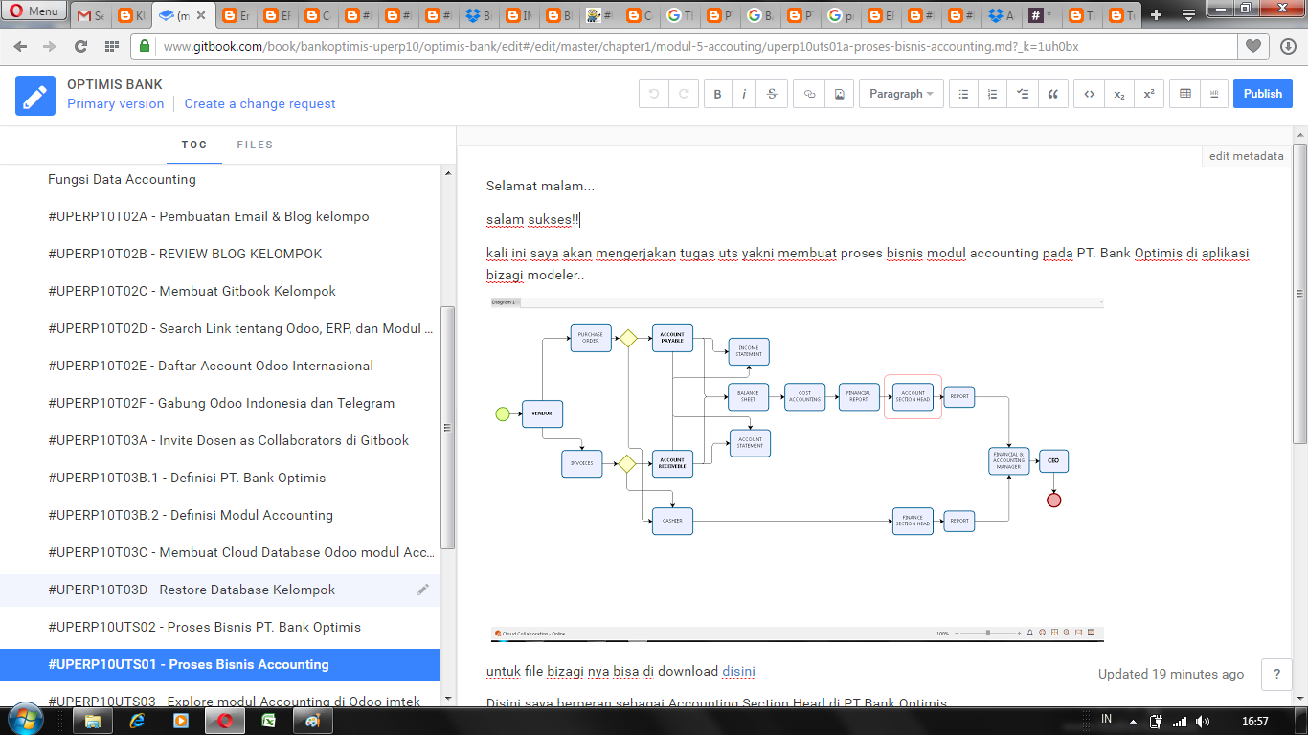Redo the last undone edit
Screen dimensions: 1308x735
683,94
